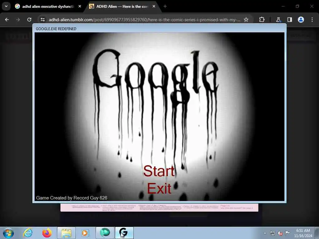Select the ADHD Alien tumblr tab
This screenshot has width=319, height=239.
(x=122, y=7)
